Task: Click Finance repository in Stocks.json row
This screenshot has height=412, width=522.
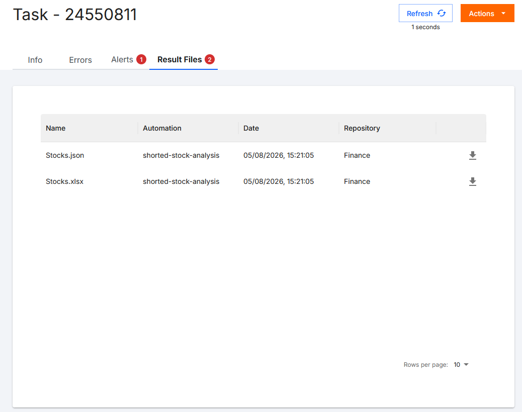Action: tap(357, 155)
